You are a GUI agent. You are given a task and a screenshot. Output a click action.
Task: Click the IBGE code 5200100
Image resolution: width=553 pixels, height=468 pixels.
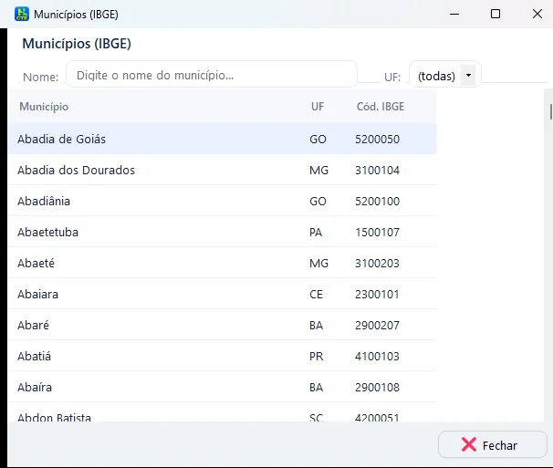377,201
